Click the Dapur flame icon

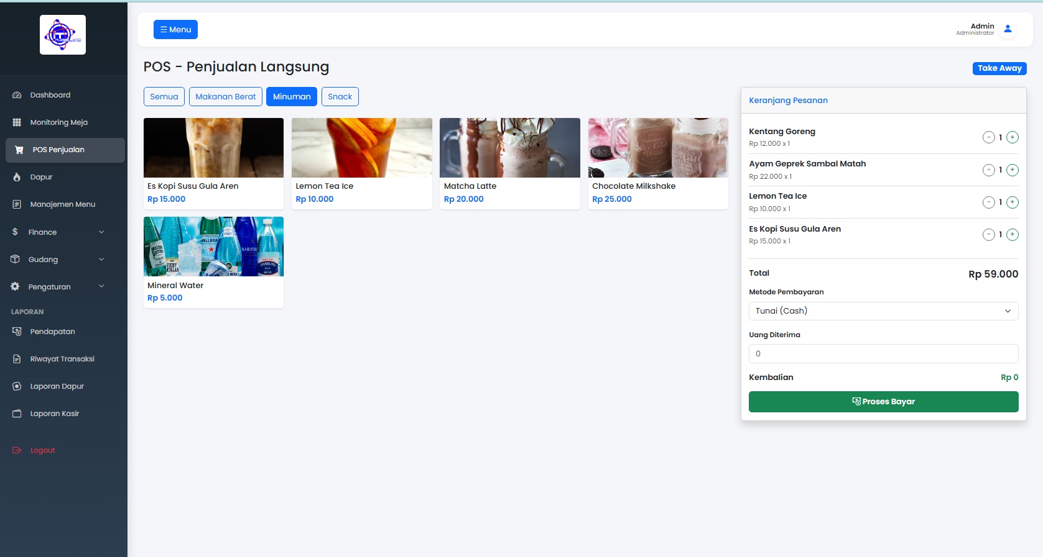pos(17,177)
